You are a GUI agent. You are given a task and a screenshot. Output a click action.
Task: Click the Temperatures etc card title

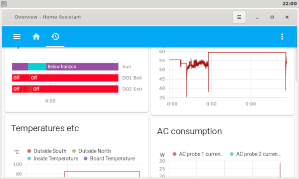click(x=45, y=128)
